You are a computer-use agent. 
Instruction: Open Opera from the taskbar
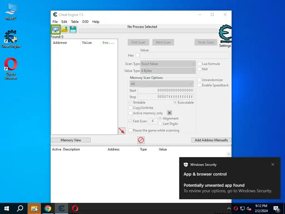click(75, 208)
